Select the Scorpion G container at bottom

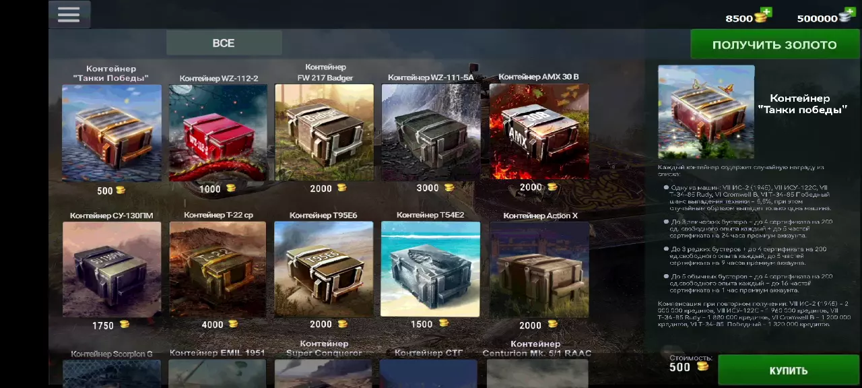pyautogui.click(x=112, y=373)
